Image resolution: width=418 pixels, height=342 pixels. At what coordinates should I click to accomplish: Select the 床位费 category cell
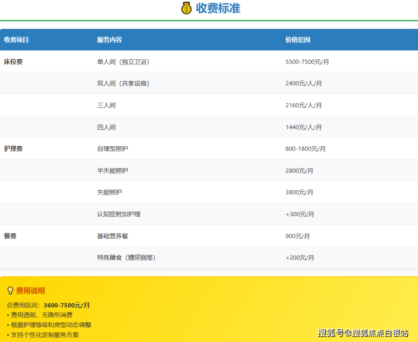pyautogui.click(x=14, y=62)
